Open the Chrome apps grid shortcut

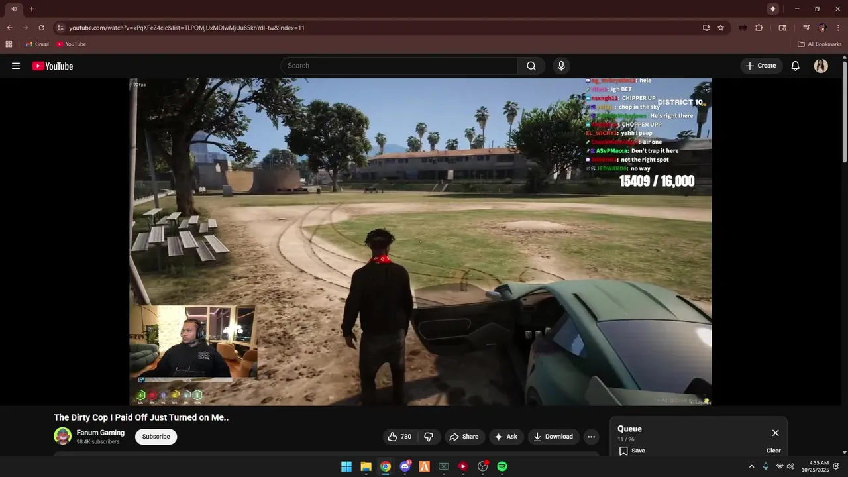pyautogui.click(x=9, y=44)
